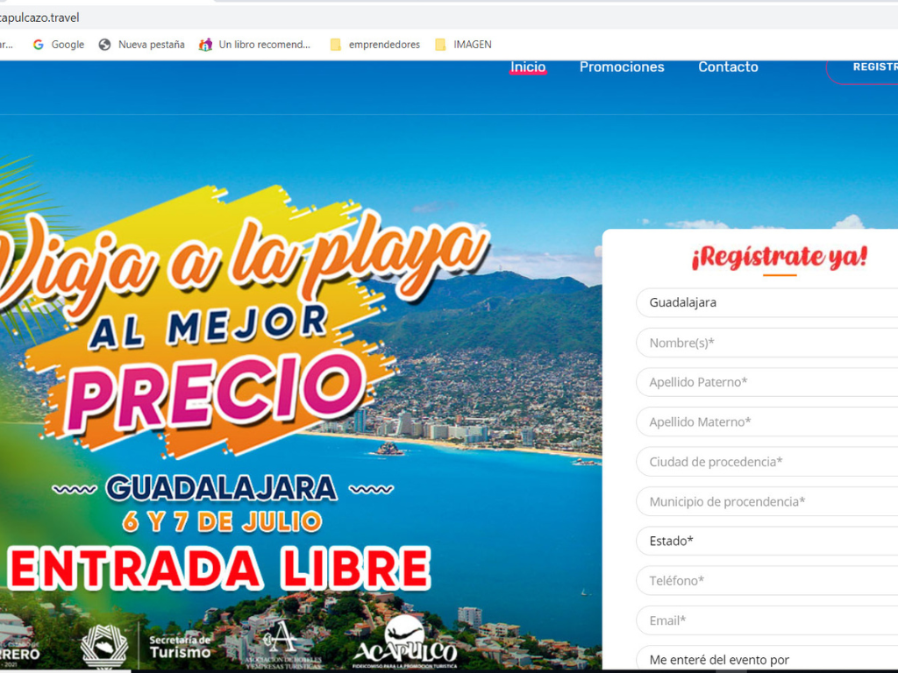898x673 pixels.
Task: Click the Secretaría de Turismo logo
Action: tap(179, 647)
